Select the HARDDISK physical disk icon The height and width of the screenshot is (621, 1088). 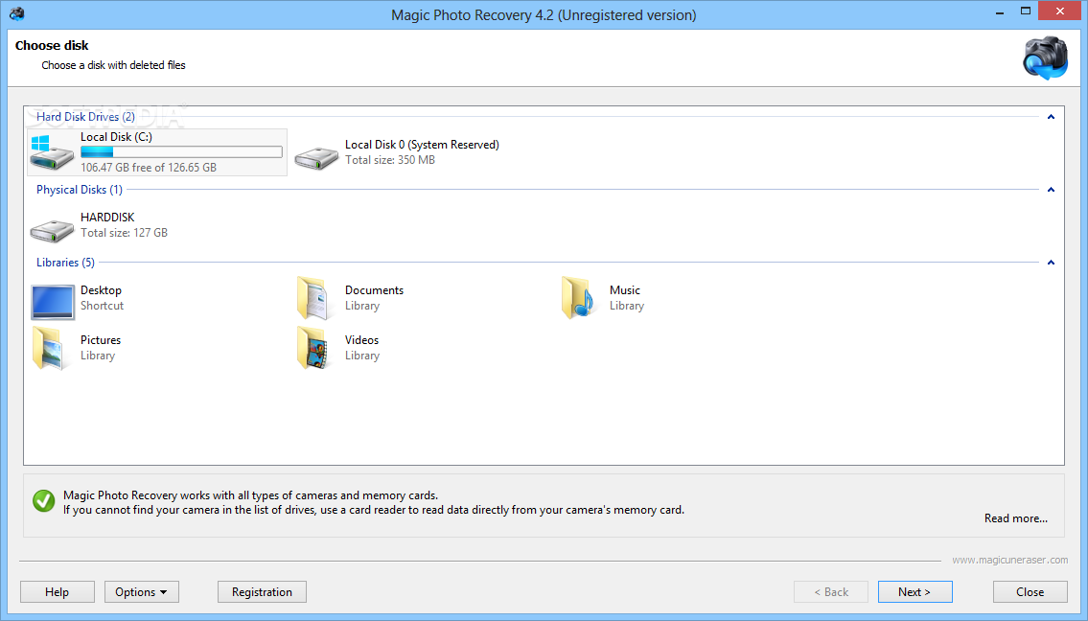coord(52,230)
